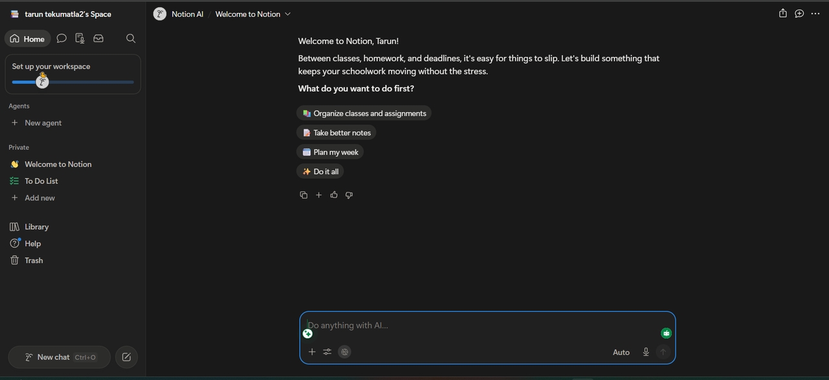Open the three-dots more options menu
Image resolution: width=829 pixels, height=380 pixels.
815,14
